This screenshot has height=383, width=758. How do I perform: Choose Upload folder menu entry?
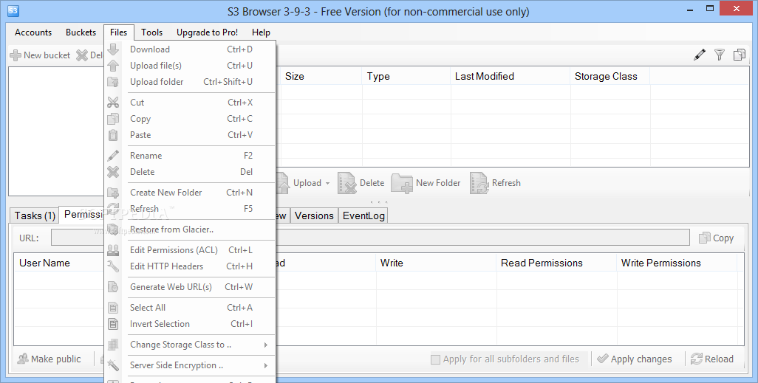coord(190,82)
